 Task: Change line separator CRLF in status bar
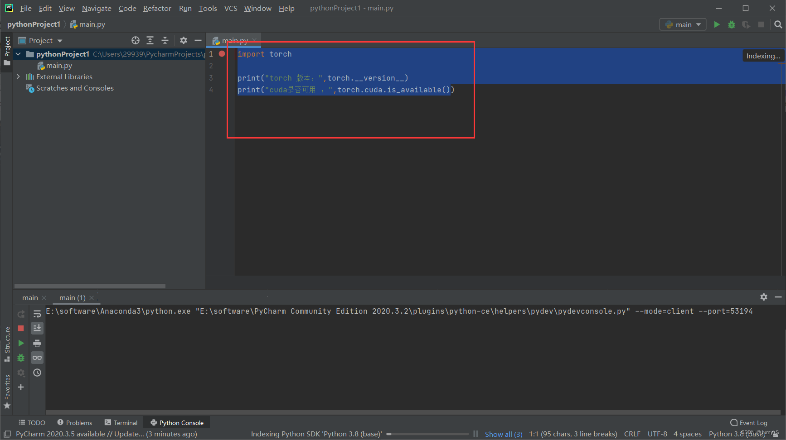(x=632, y=434)
